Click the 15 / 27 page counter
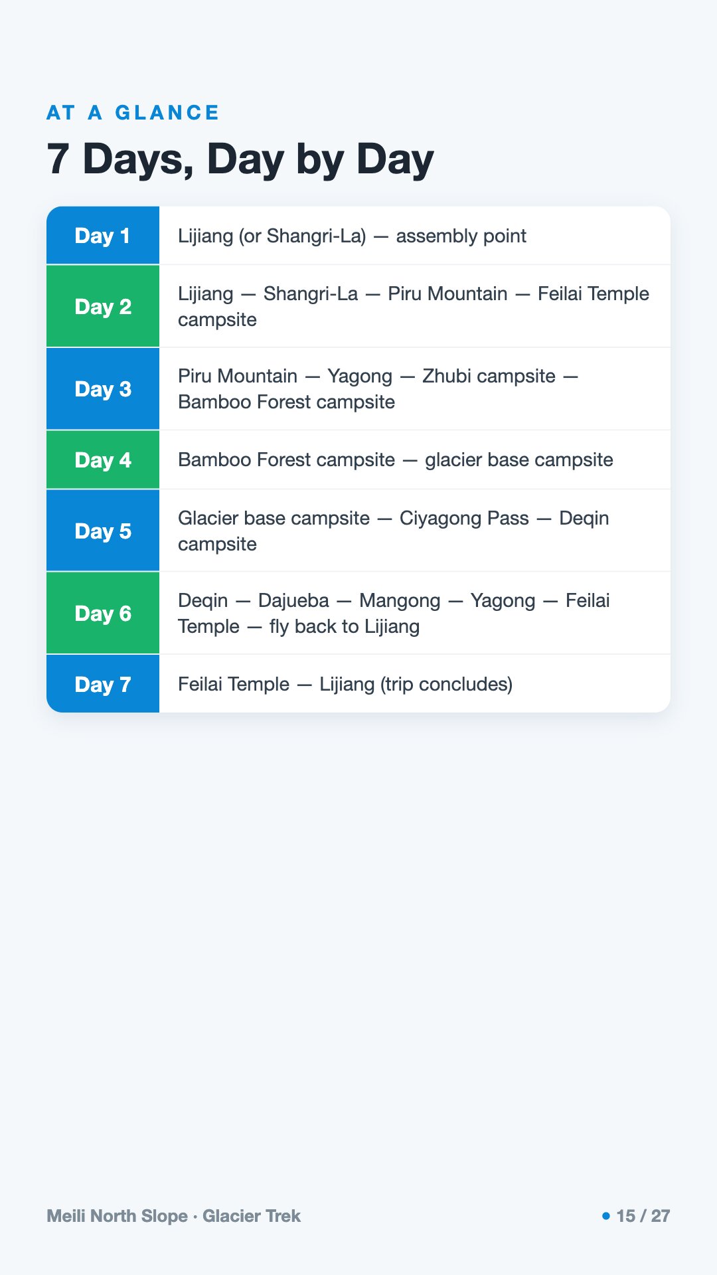This screenshot has width=717, height=1275. pos(643,1216)
